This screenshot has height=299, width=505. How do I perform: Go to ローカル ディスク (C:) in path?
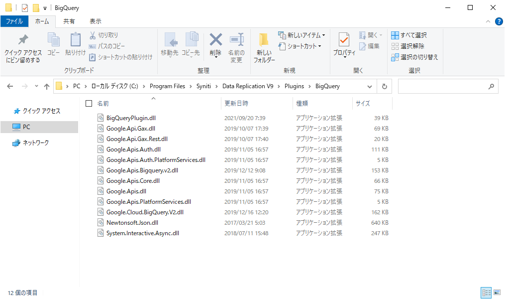114,86
